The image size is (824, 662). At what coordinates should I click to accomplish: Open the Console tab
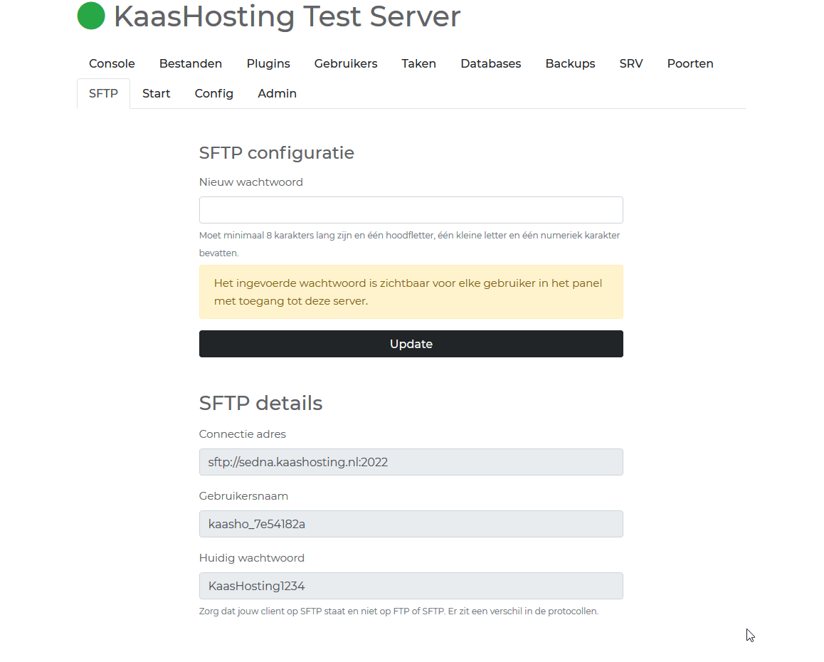coord(112,63)
